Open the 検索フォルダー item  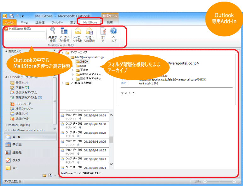(21, 109)
